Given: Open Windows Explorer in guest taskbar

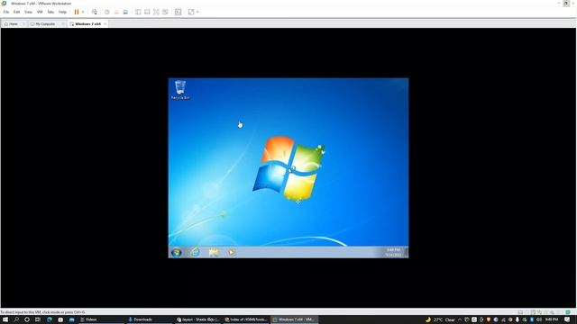Looking at the screenshot, I should tap(214, 252).
